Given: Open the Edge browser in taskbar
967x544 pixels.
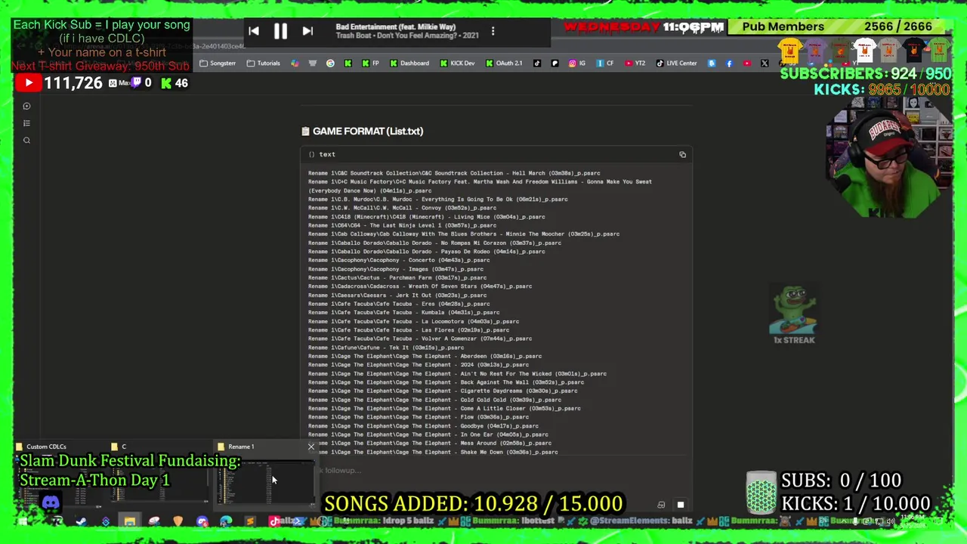Looking at the screenshot, I should coord(226,521).
